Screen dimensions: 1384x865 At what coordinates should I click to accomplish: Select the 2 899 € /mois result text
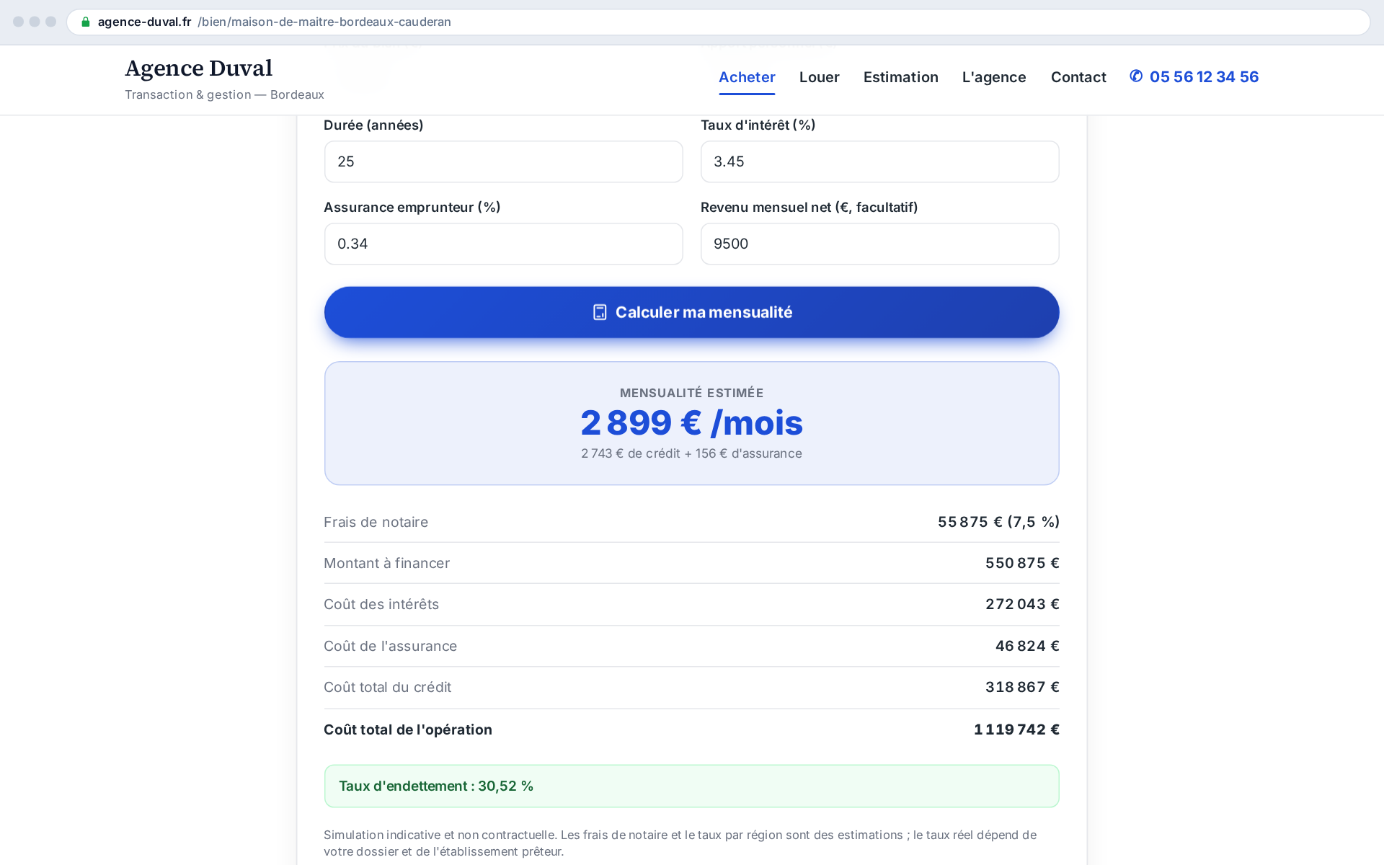691,423
